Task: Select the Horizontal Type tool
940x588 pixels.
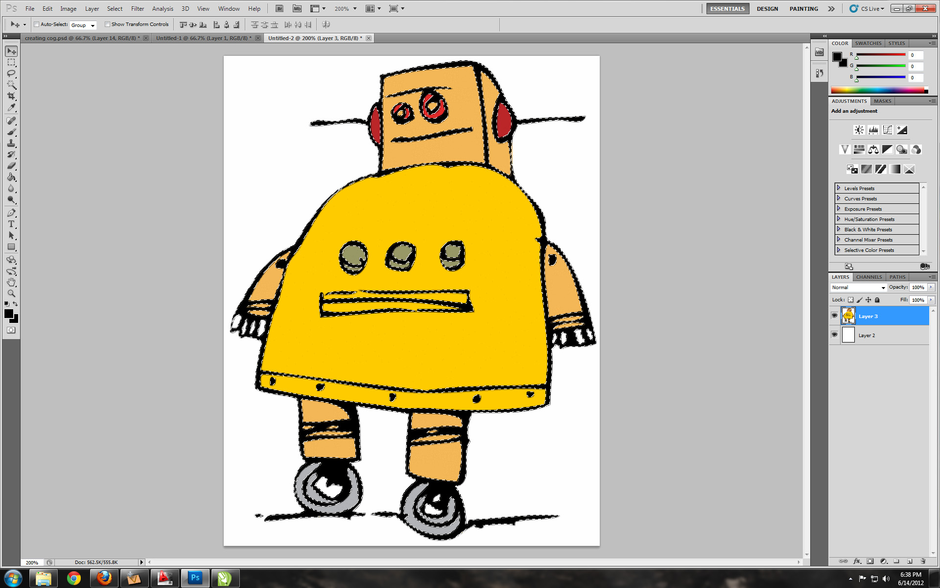Action: pos(11,224)
